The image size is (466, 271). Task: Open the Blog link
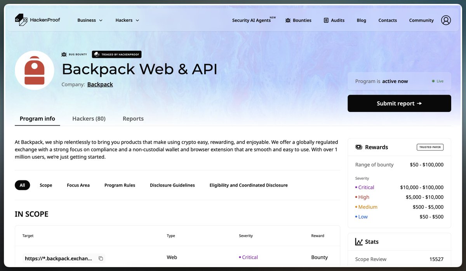tap(361, 20)
